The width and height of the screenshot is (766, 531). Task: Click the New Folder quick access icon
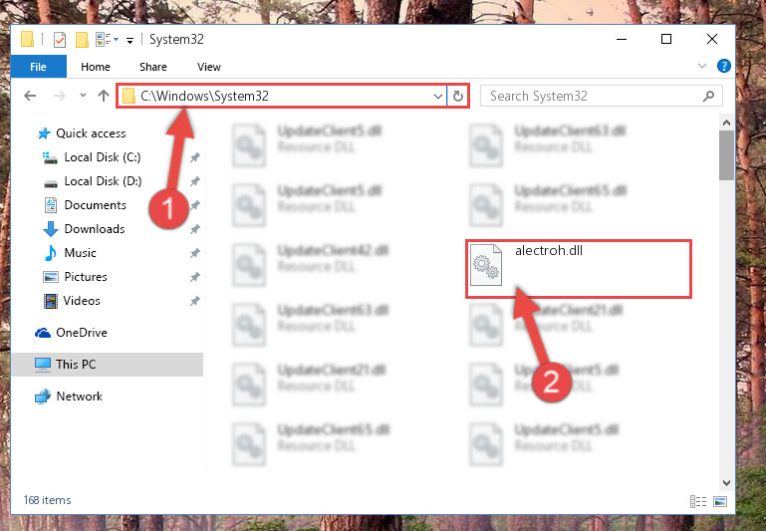(x=82, y=40)
